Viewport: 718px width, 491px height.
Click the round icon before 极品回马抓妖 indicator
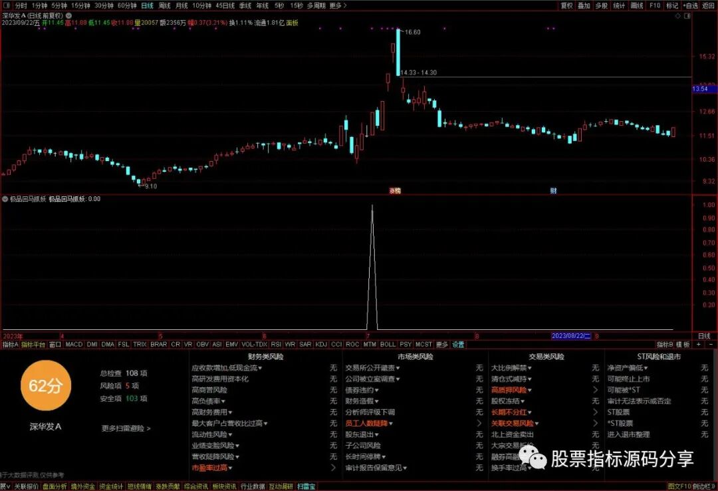coord(5,199)
